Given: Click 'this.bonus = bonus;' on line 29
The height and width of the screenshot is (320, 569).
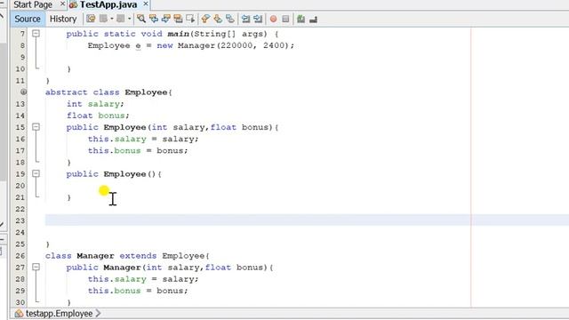Looking at the screenshot, I should [x=138, y=291].
